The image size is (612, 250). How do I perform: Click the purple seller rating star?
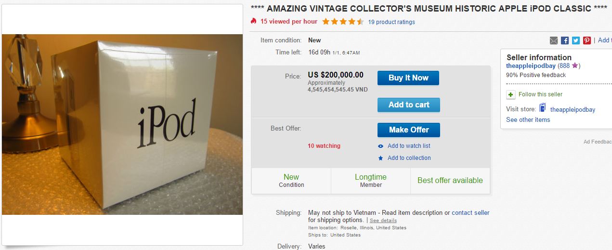point(574,66)
